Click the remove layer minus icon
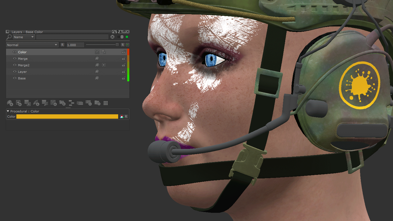Image resolution: width=393 pixels, height=221 pixels. pyautogui.click(x=88, y=103)
